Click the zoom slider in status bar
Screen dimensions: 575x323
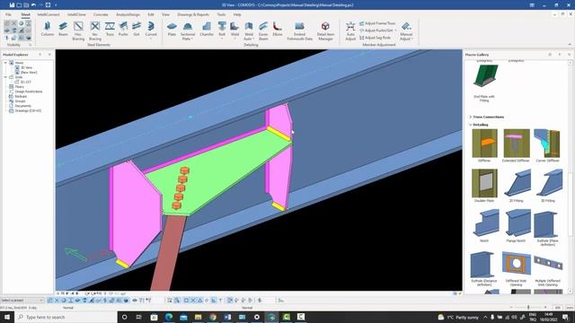pyautogui.click(x=528, y=307)
